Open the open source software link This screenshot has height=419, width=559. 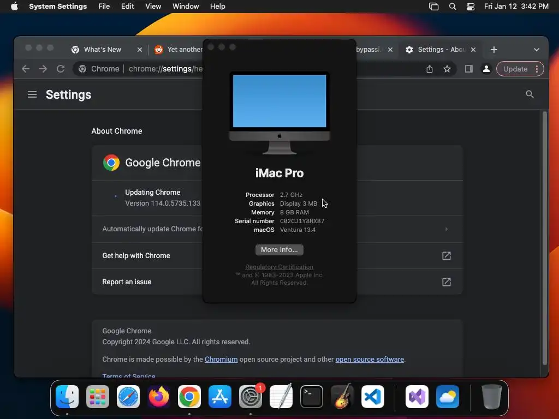click(370, 359)
